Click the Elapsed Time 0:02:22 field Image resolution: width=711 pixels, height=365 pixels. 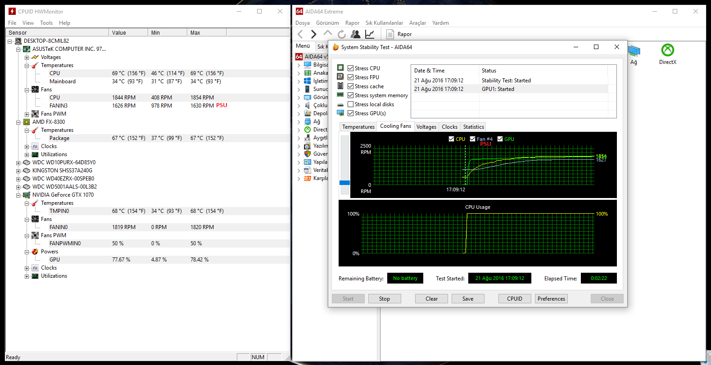(x=599, y=278)
